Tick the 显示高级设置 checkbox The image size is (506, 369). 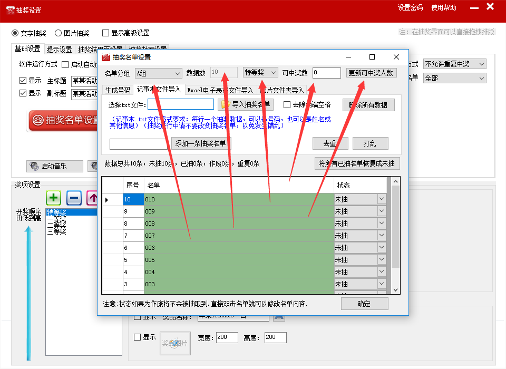(106, 33)
